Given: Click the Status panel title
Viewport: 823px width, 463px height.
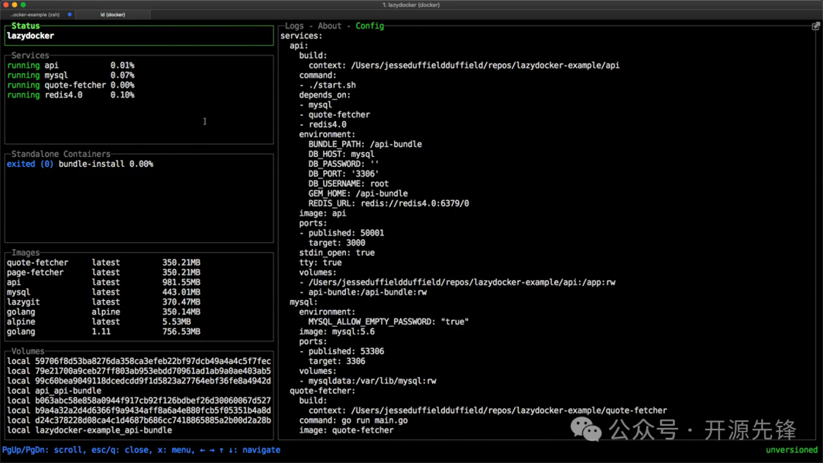Looking at the screenshot, I should point(25,26).
